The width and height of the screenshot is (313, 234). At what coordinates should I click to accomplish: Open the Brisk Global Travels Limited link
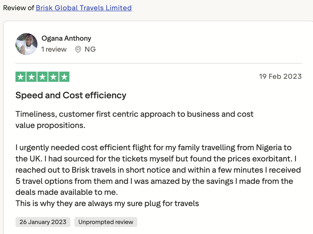[84, 8]
